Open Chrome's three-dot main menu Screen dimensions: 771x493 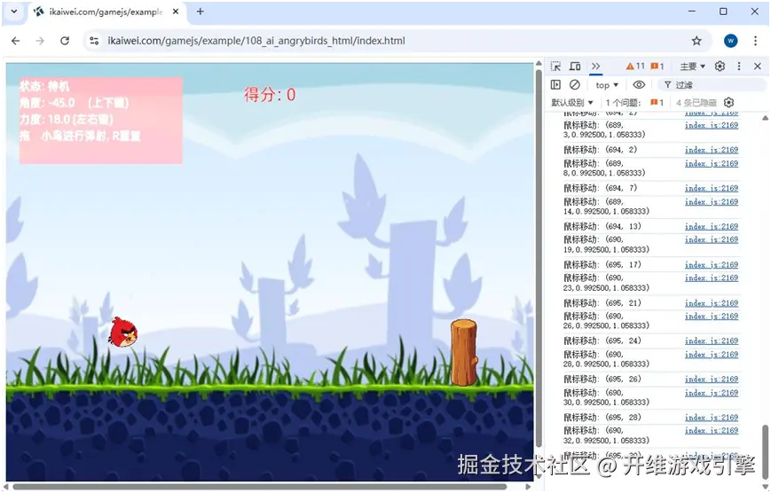(x=755, y=41)
